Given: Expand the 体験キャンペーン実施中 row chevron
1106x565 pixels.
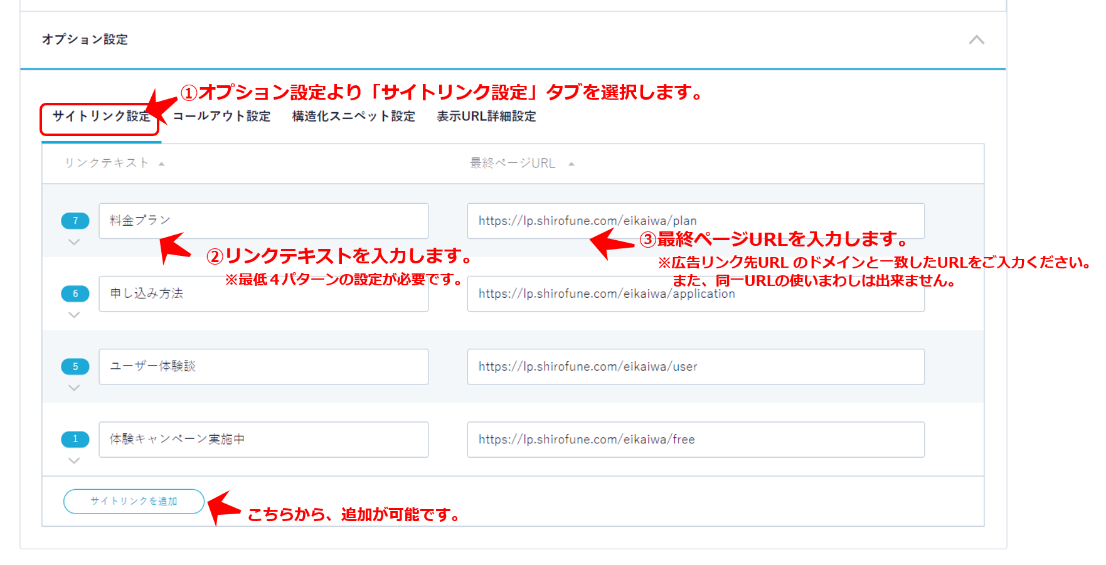Looking at the screenshot, I should (74, 460).
